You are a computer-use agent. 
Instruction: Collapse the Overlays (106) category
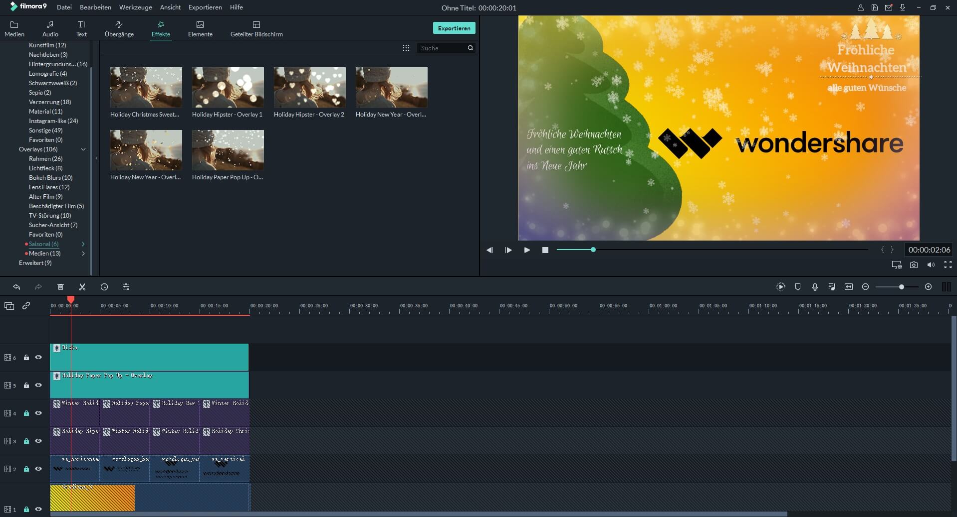tap(83, 149)
